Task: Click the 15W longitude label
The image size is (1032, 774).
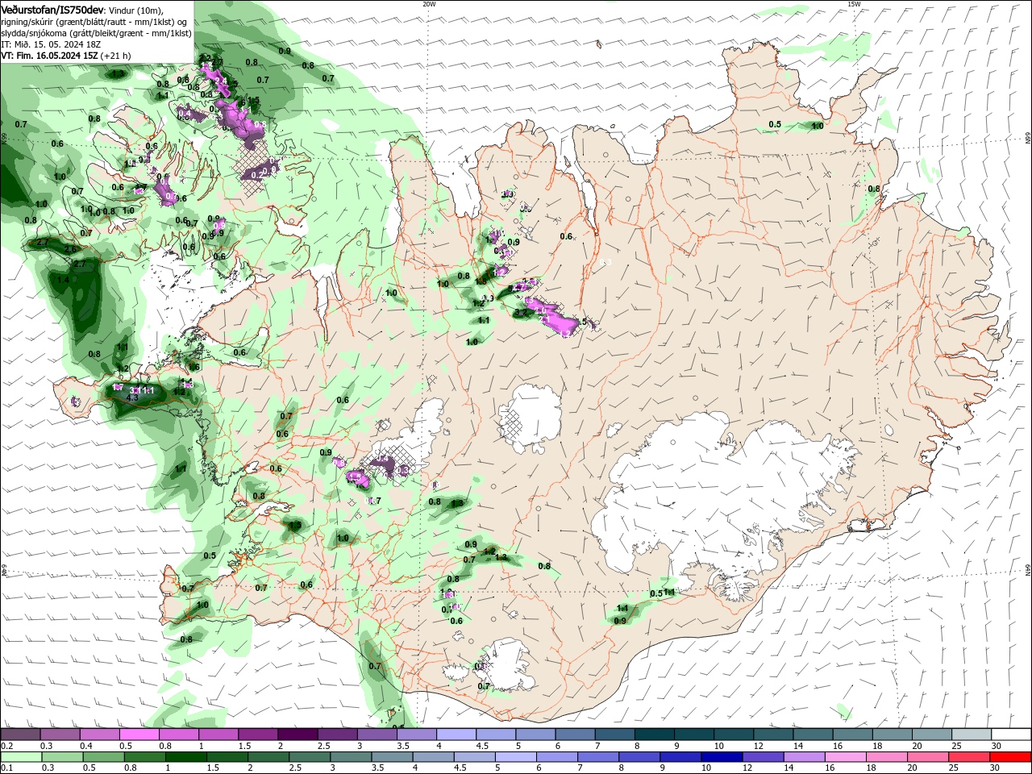Action: click(x=854, y=4)
